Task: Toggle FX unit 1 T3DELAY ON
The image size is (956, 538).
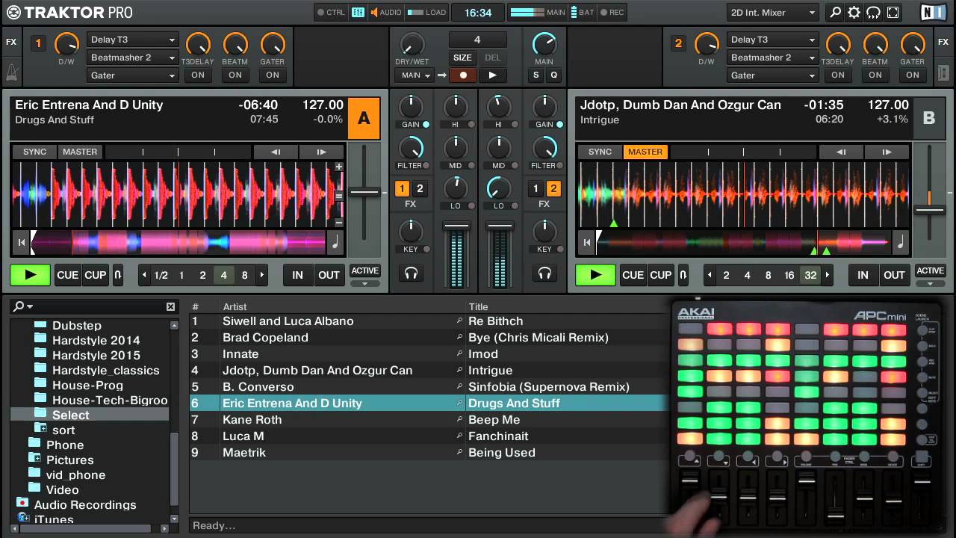Action: click(x=198, y=75)
